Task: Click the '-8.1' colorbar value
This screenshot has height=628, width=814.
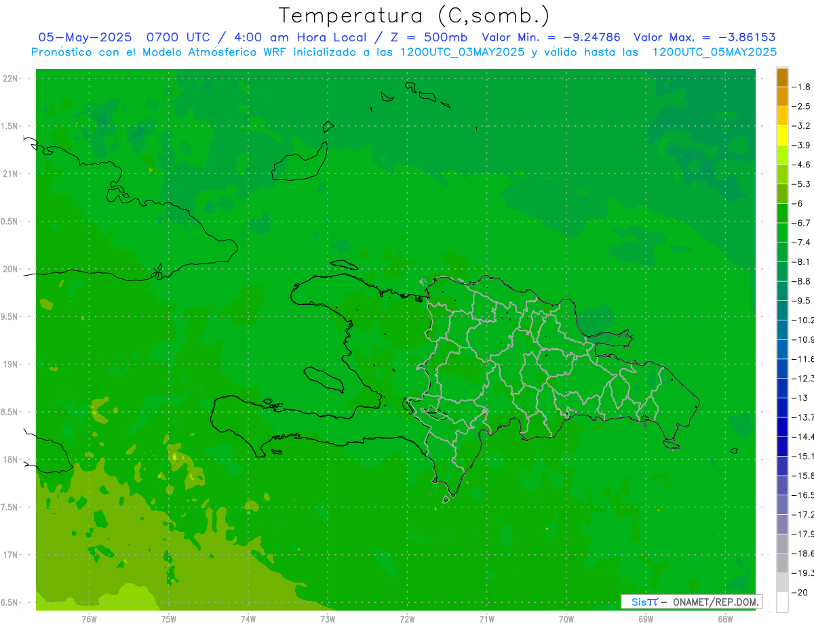Action: tap(802, 261)
